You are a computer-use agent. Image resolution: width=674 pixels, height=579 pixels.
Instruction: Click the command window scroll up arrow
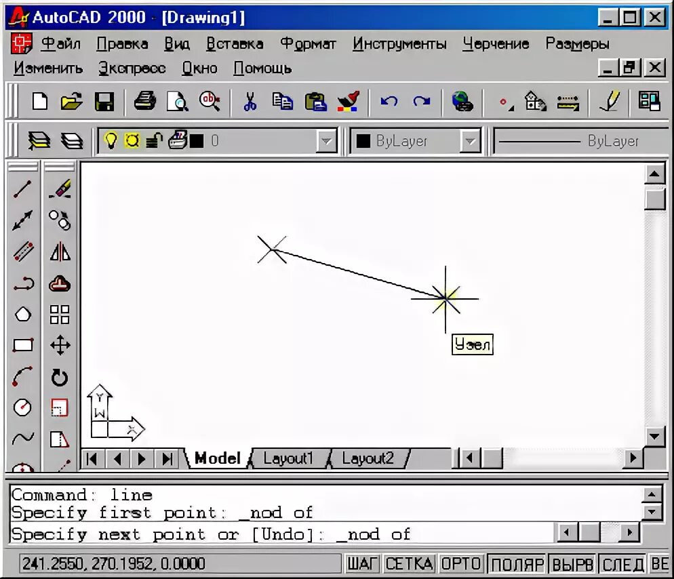(652, 495)
